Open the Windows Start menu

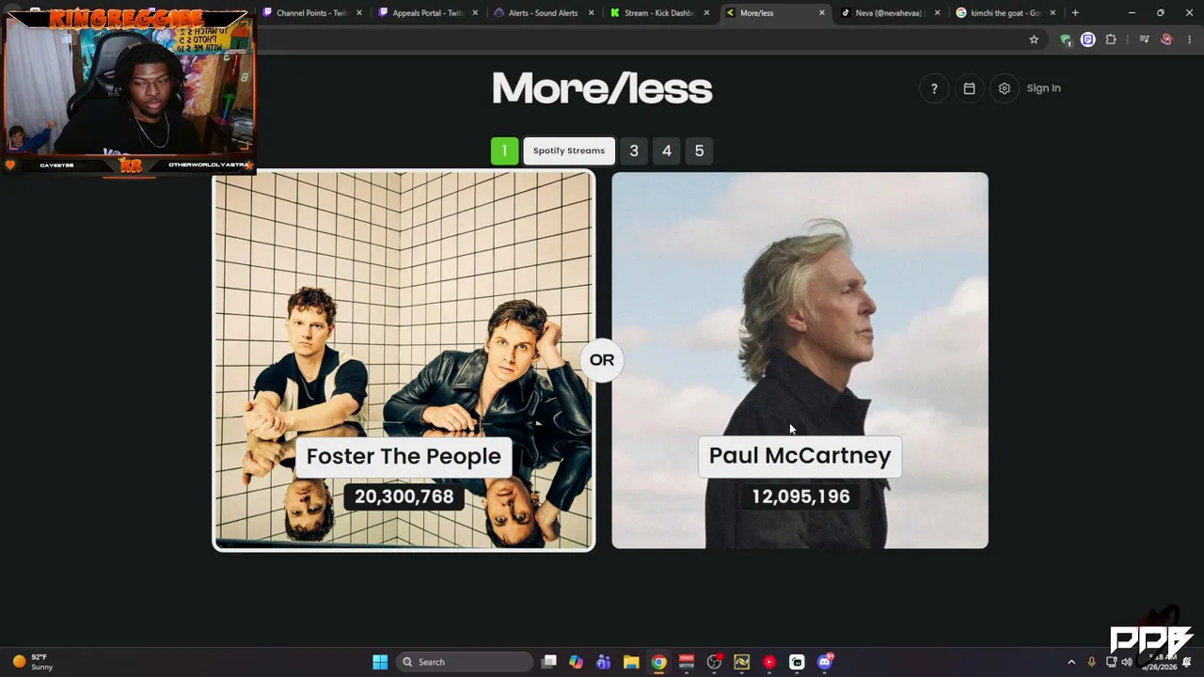pos(380,662)
